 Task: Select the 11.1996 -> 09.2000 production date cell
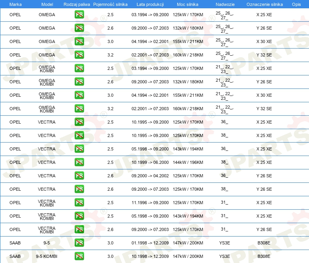tap(150, 203)
